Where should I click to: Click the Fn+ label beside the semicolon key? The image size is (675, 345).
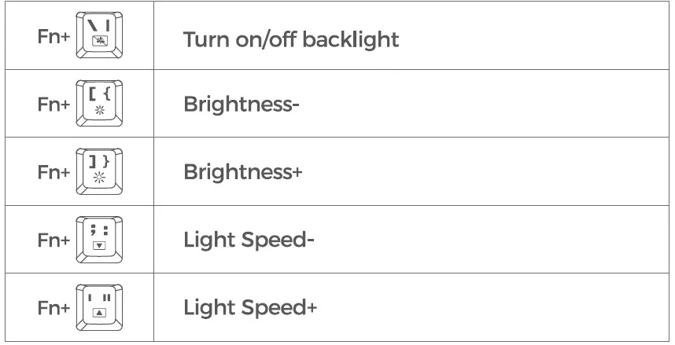pos(53,240)
